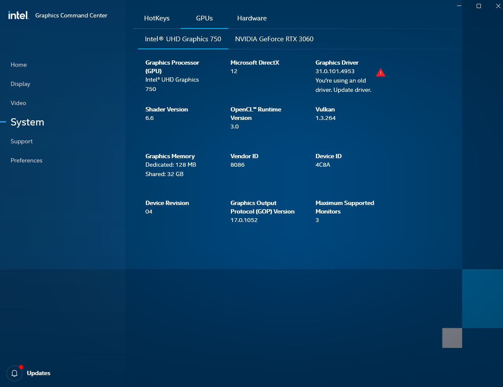Select the System sidebar entry
Screen dimensions: 503x387
click(x=27, y=122)
